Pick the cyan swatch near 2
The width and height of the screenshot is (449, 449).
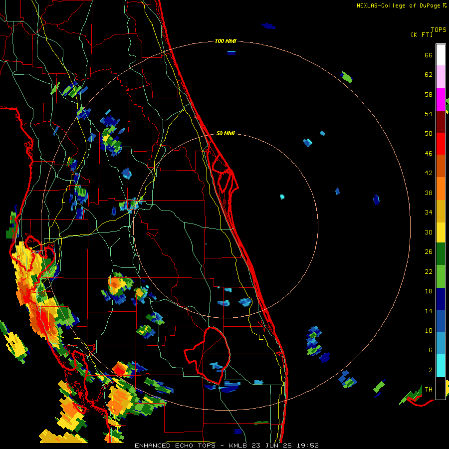click(x=441, y=366)
